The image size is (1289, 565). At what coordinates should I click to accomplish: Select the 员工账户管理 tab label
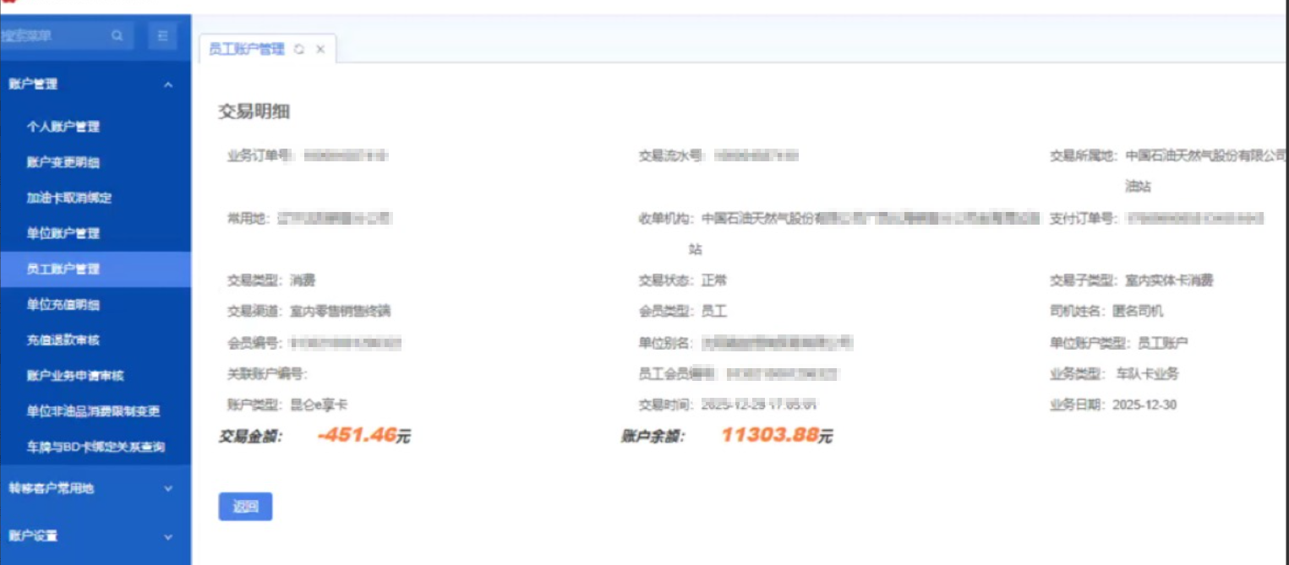(247, 50)
